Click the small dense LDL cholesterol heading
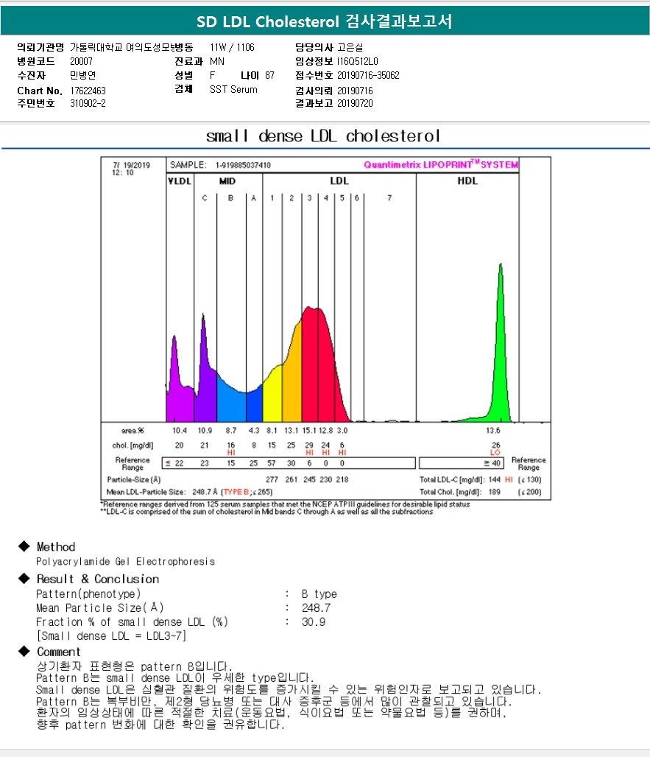Image resolution: width=650 pixels, height=757 pixels. pyautogui.click(x=323, y=136)
